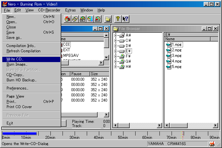Expand the A:¥ drive tree node
Viewport: 222px width, 148px height.
116,35
